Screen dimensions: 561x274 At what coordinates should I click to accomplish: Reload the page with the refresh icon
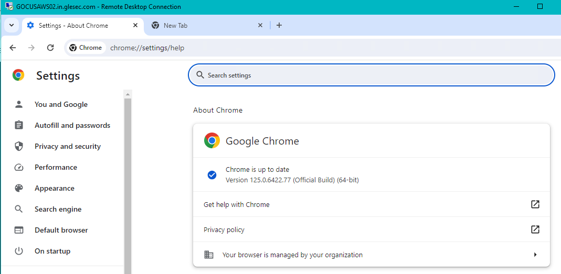click(50, 48)
